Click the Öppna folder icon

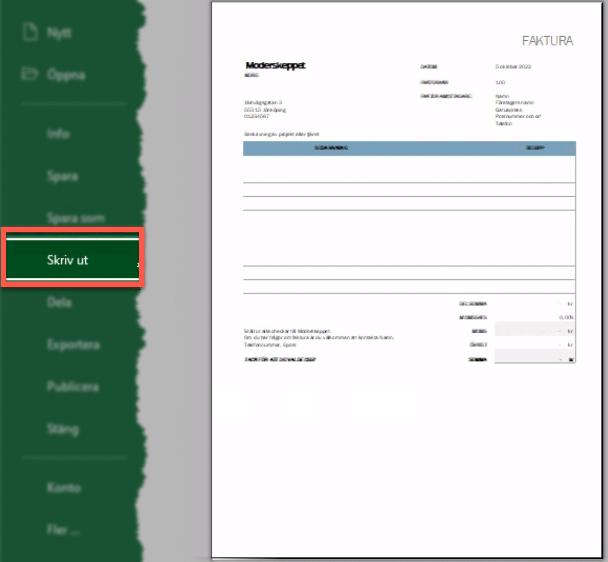click(29, 74)
